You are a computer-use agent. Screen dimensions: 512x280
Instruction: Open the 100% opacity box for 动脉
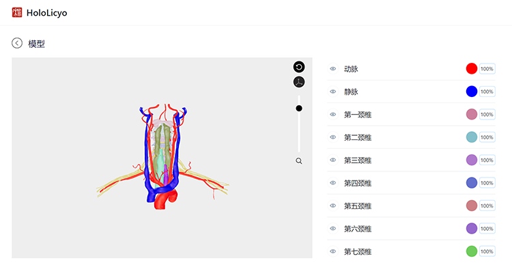point(487,68)
